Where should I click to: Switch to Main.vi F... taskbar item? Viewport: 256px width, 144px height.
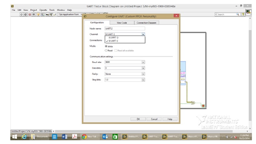(191, 137)
